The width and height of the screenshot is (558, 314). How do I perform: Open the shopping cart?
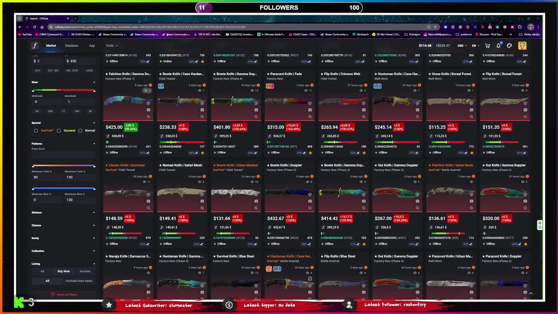(x=487, y=46)
